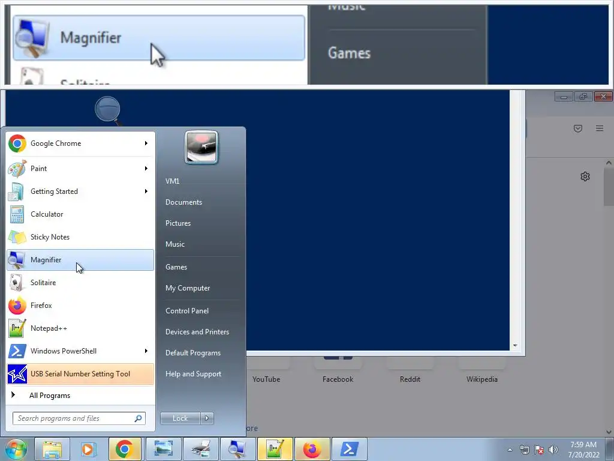This screenshot has height=461, width=614.
Task: Switch to Firefox on the taskbar
Action: pos(312,449)
